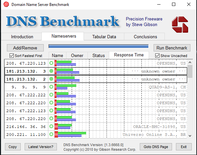
Task: Toggle the Show Uncached checkbox
Action: (157, 56)
